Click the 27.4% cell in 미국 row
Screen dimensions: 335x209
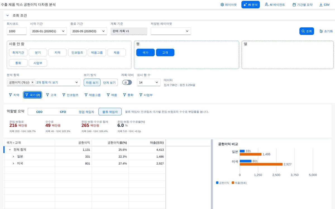pyautogui.click(x=110, y=164)
